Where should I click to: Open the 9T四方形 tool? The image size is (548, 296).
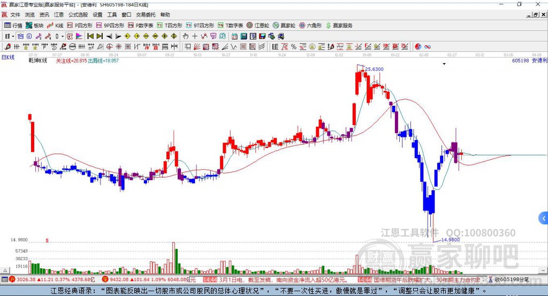click(x=200, y=26)
